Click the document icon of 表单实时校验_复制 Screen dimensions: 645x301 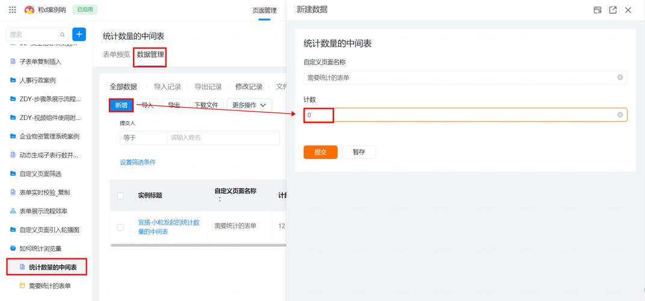(x=13, y=192)
